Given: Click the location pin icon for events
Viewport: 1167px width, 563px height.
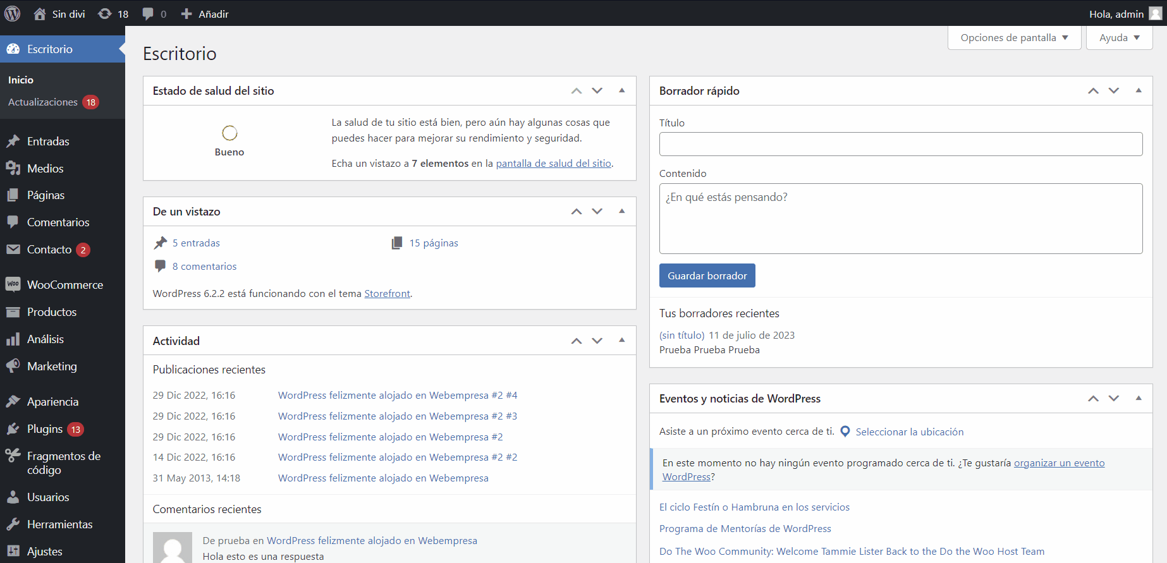Looking at the screenshot, I should pos(845,432).
